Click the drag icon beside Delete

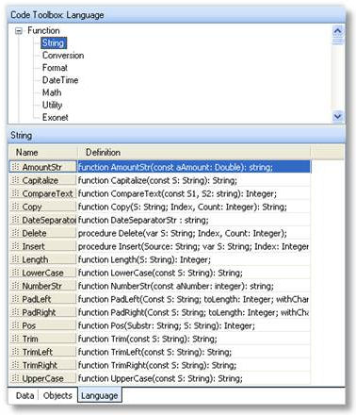(x=15, y=233)
